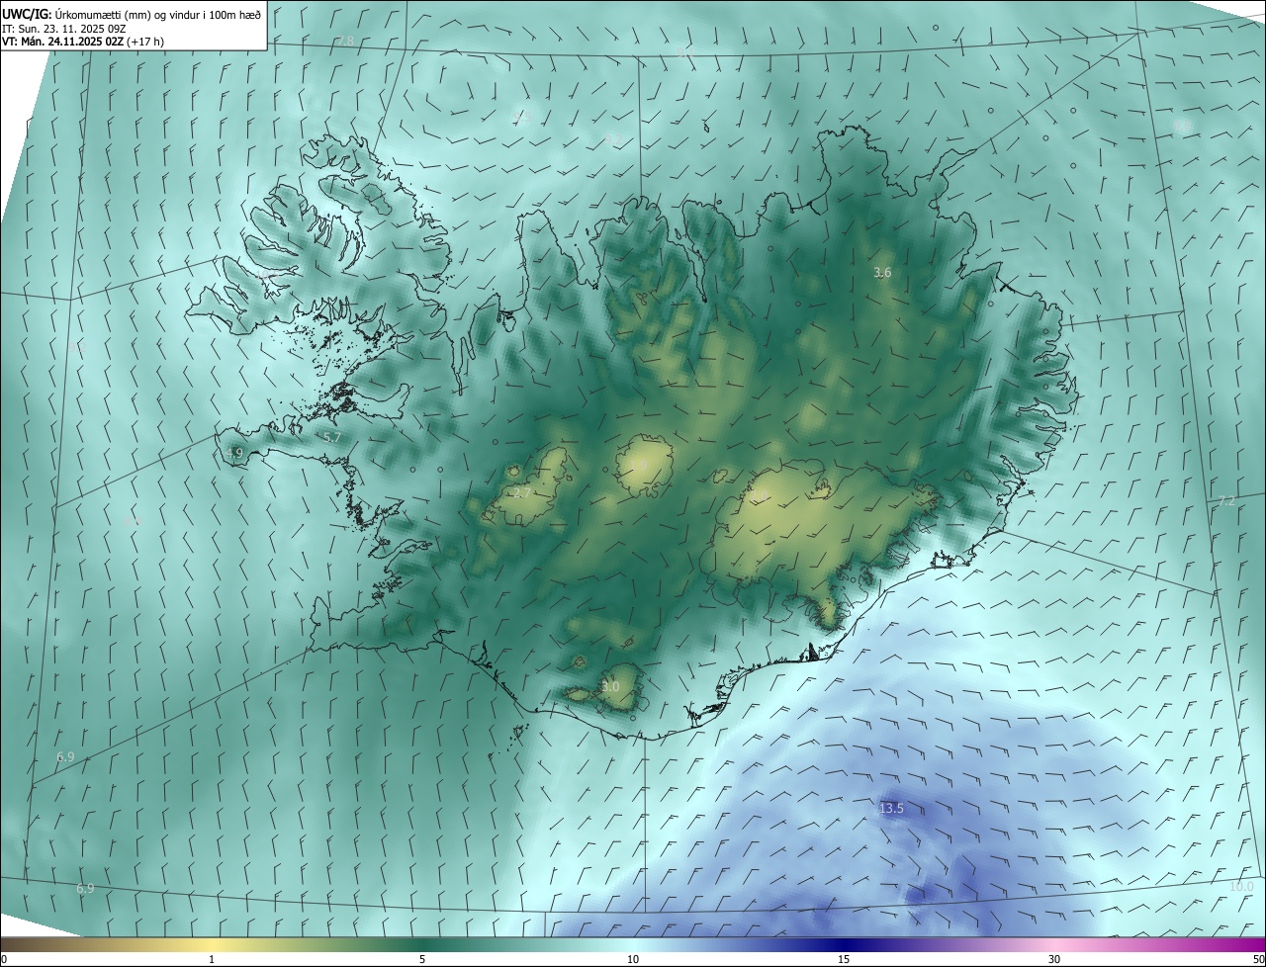Click the 50 tick on the color scale

1258,959
